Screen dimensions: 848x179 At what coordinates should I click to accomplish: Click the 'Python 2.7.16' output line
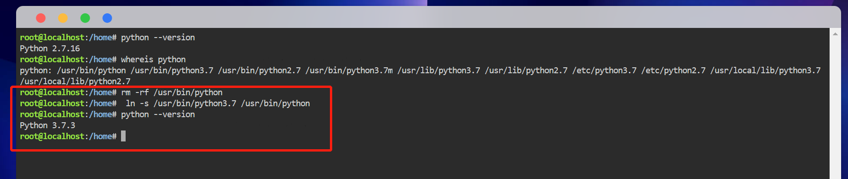point(50,49)
